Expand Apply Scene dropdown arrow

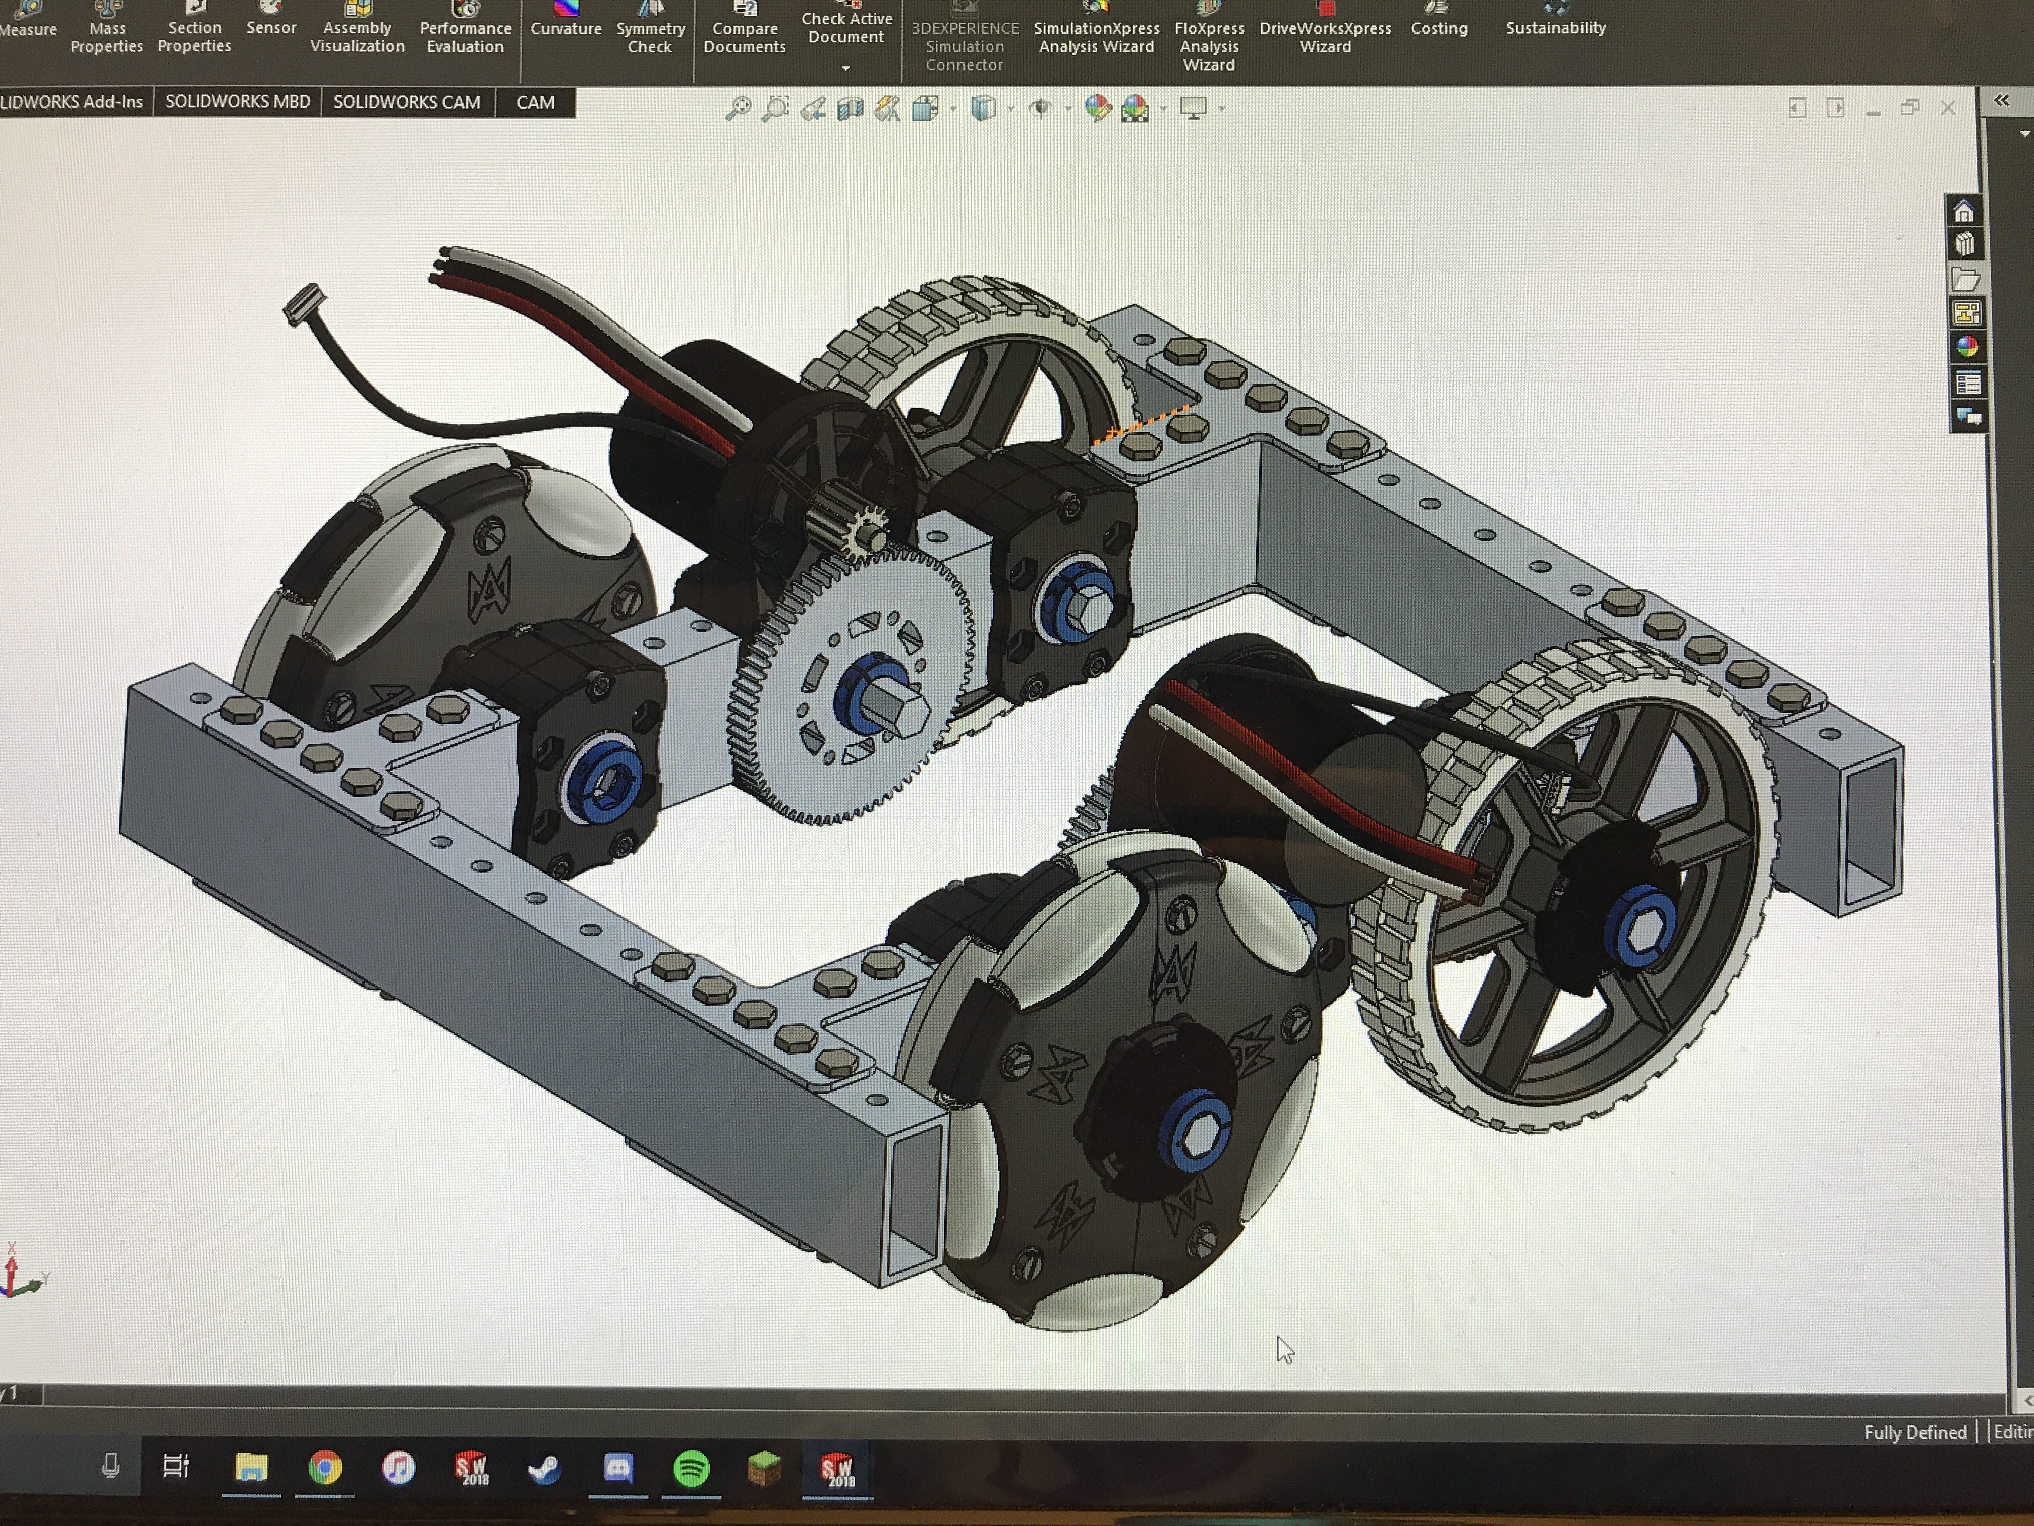tap(1162, 110)
